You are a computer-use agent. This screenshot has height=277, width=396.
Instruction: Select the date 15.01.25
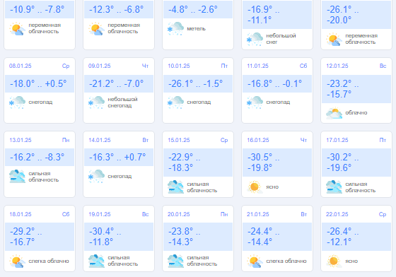[x=179, y=140]
